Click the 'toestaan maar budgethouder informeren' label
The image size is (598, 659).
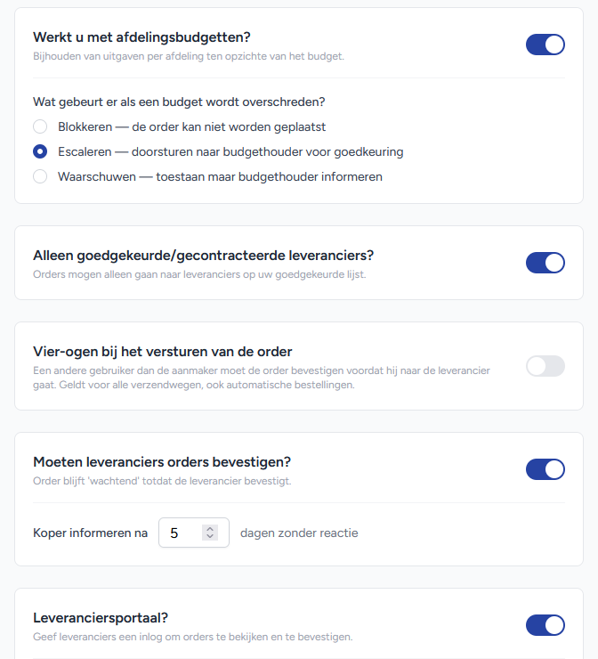pyautogui.click(x=269, y=176)
